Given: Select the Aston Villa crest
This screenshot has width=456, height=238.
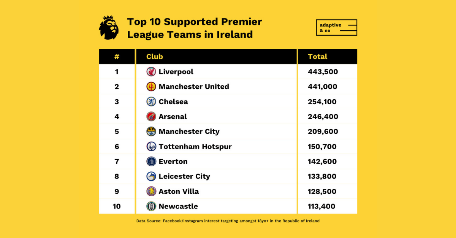Looking at the screenshot, I should point(151,191).
